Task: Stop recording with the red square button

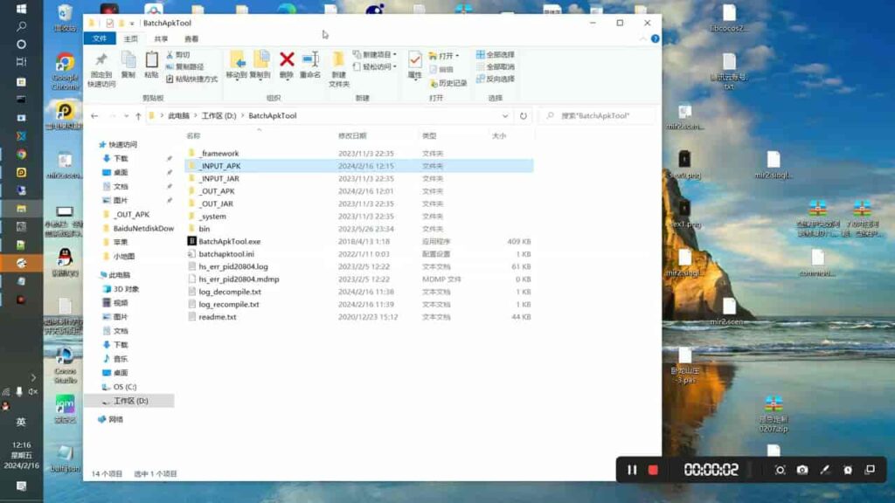Action: [653, 470]
